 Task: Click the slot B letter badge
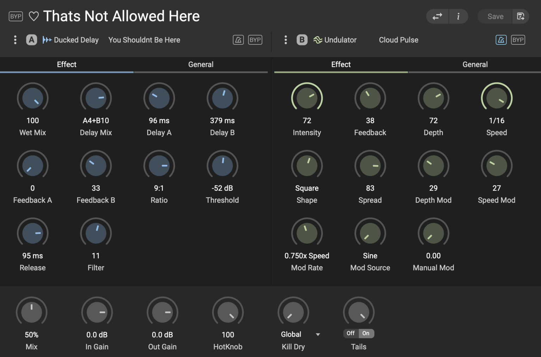click(x=302, y=40)
